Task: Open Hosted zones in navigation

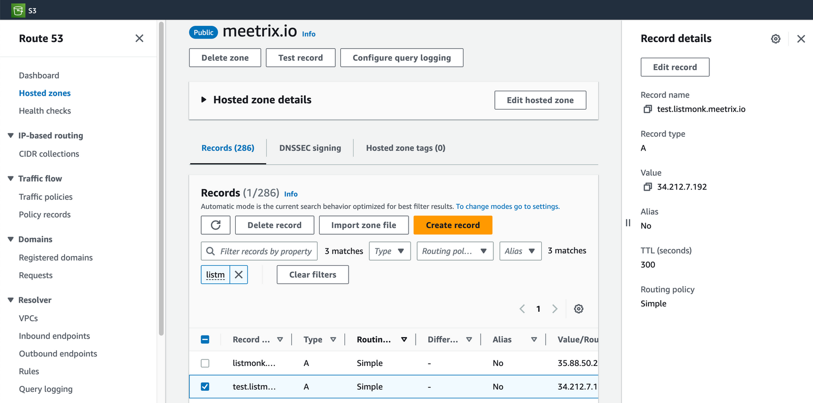Action: (45, 93)
